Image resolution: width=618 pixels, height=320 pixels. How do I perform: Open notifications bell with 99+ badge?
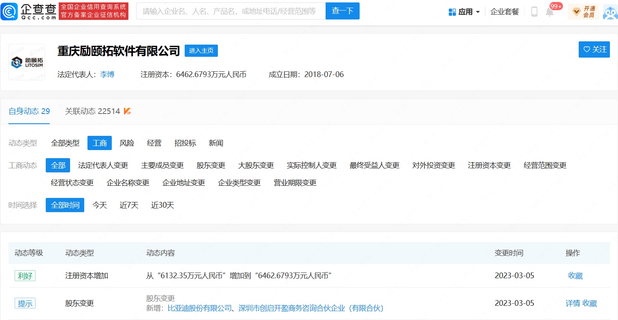tap(550, 12)
